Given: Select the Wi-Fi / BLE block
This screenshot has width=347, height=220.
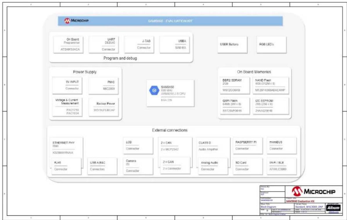Looking at the screenshot, I should point(282,166).
